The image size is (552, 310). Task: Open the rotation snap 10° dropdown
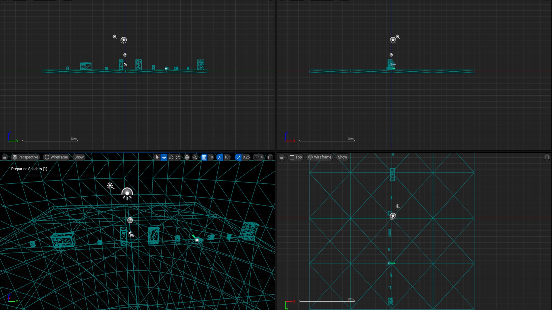[227, 157]
